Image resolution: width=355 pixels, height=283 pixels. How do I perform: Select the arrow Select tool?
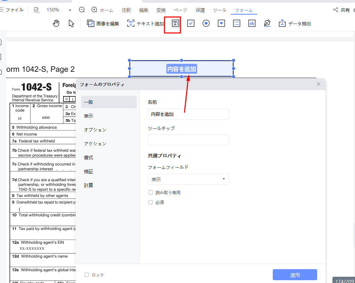pos(71,23)
